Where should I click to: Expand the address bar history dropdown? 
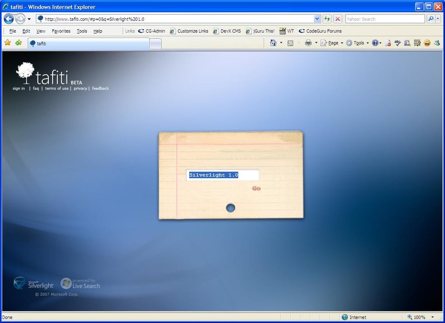tap(316, 19)
